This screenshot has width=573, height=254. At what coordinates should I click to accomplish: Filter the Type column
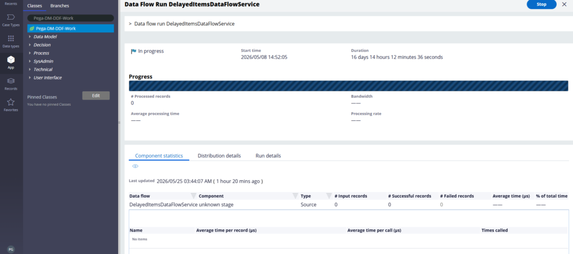pos(328,196)
